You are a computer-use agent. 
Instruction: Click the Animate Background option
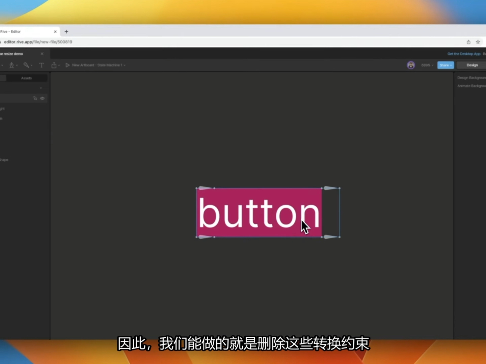pyautogui.click(x=471, y=86)
